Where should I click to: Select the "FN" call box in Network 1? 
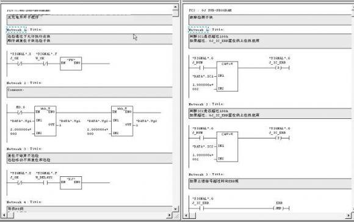pos(71,64)
